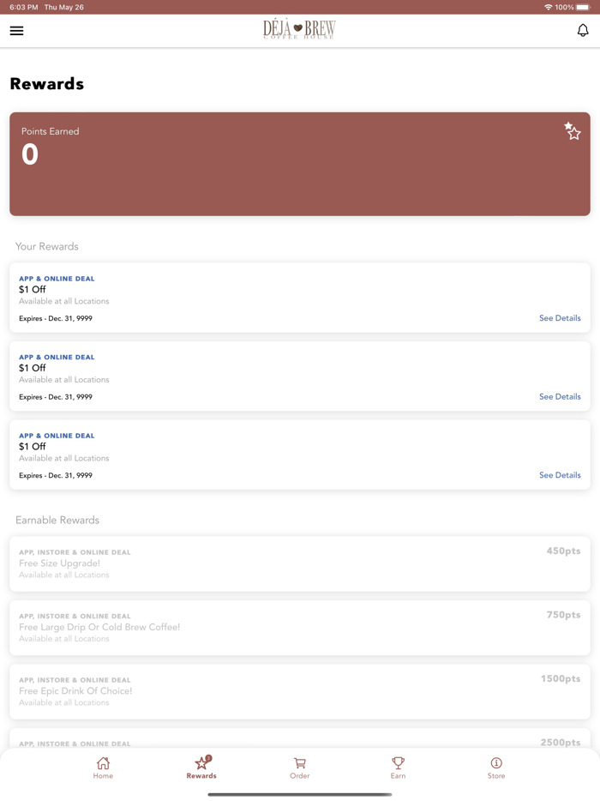Select Free Large Drip Or Cold Brew reward
600x801 pixels.
(299, 627)
